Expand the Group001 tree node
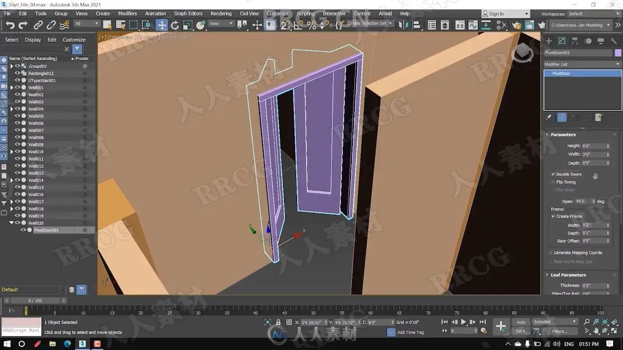 [12, 66]
